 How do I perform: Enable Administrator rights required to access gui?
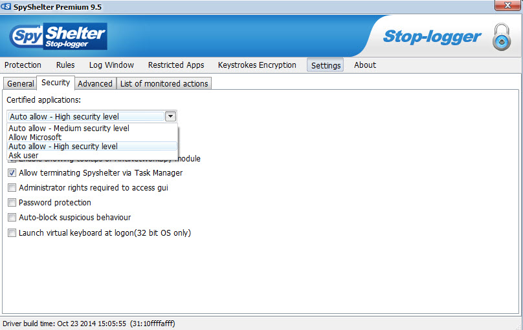pos(12,188)
